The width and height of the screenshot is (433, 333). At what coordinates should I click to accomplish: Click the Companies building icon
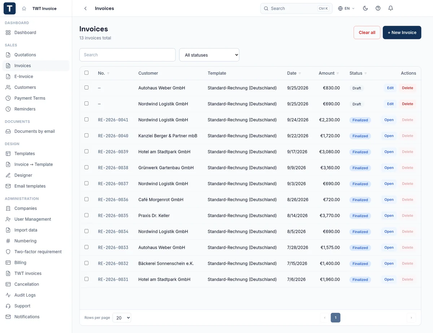pyautogui.click(x=8, y=208)
